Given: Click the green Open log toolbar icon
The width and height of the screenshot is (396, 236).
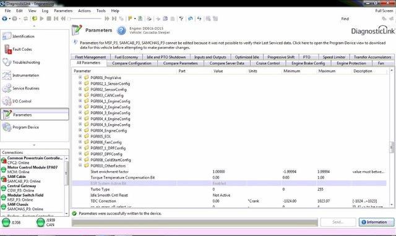Looking at the screenshot, I should click(x=35, y=19).
